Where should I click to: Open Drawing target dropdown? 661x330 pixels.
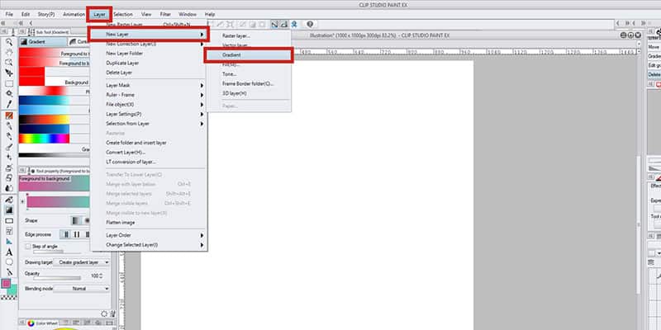[x=81, y=262]
